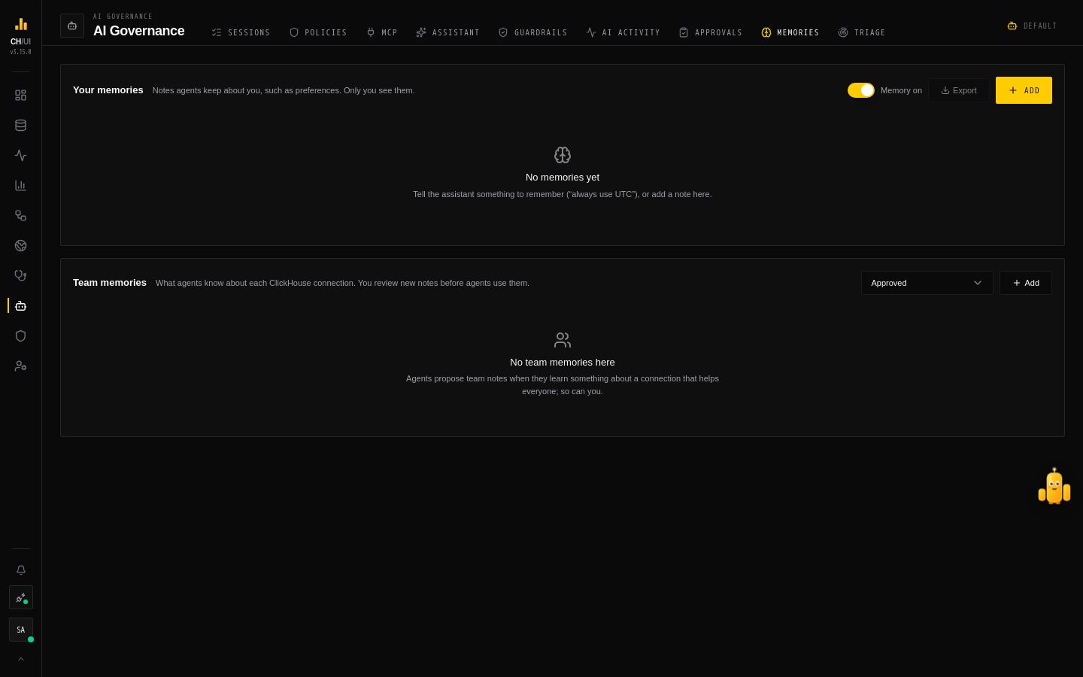
Task: Click the "No memories yet" message
Action: point(563,178)
